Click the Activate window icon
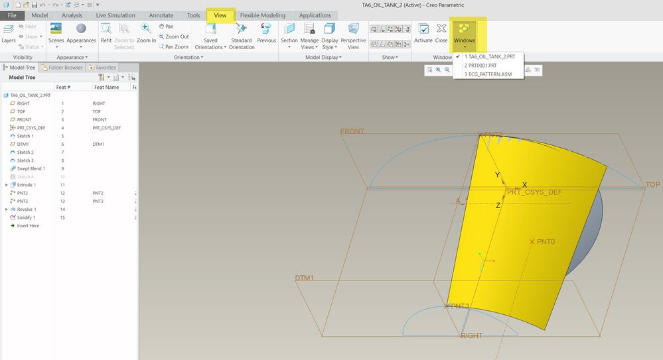The width and height of the screenshot is (663, 360). [x=423, y=29]
